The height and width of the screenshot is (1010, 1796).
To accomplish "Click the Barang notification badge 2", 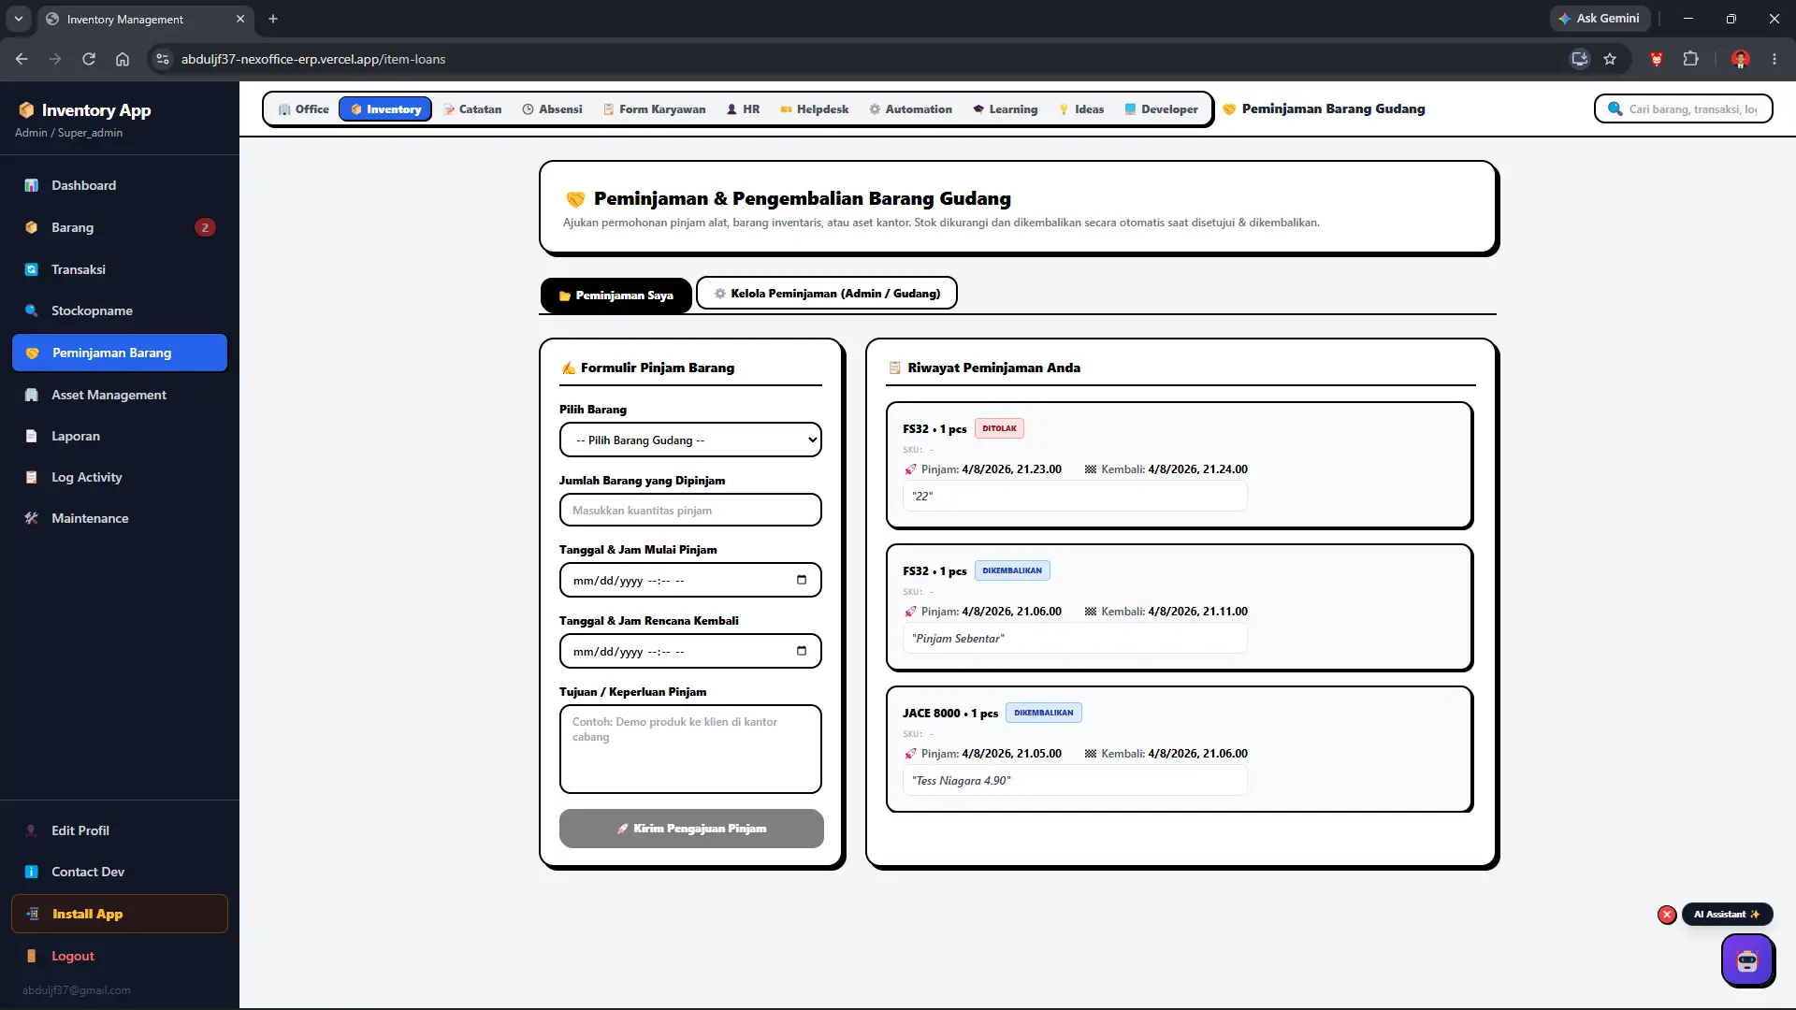I will [x=205, y=227].
